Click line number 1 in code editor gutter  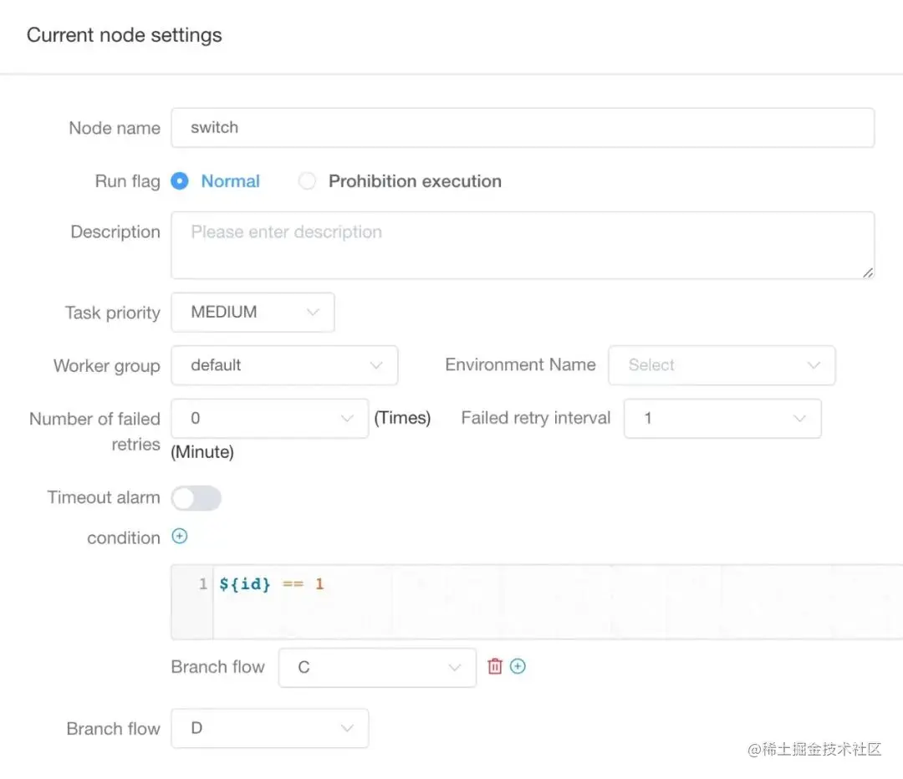coord(202,583)
